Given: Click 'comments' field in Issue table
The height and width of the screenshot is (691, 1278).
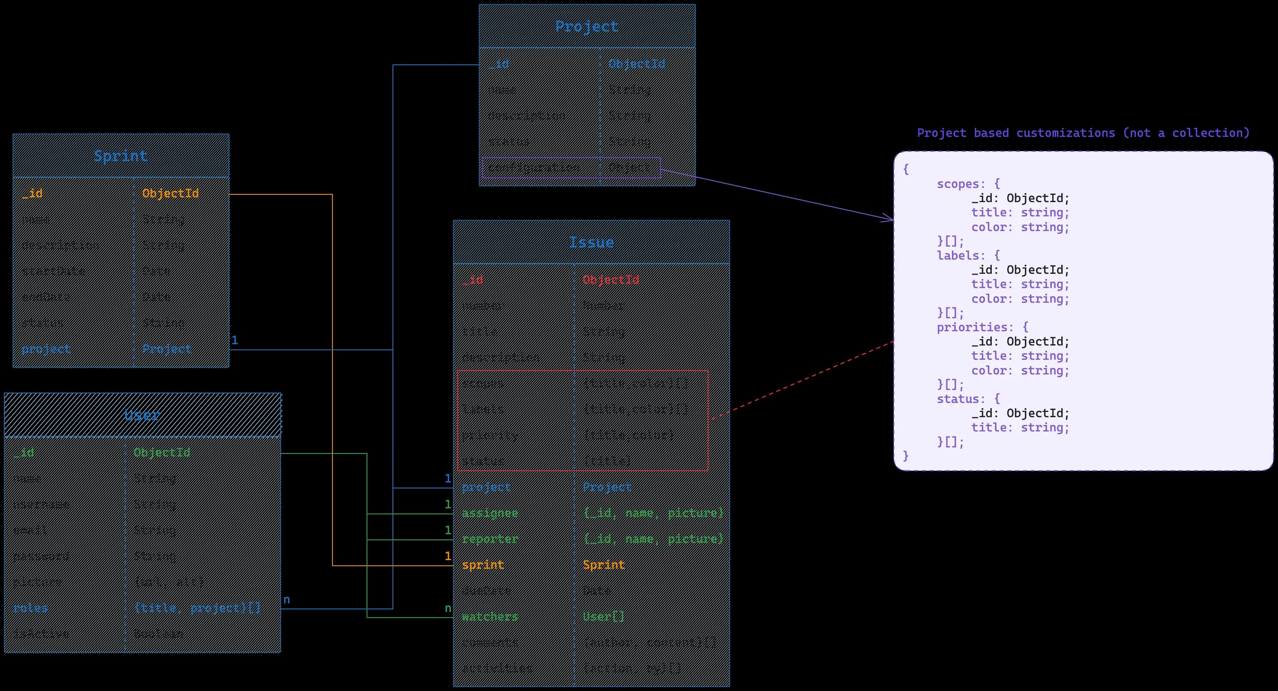Looking at the screenshot, I should coord(490,643).
